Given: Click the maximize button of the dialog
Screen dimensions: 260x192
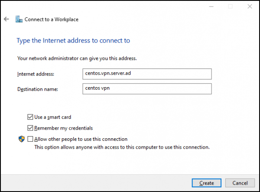Looking at the screenshot, I should (230, 7).
